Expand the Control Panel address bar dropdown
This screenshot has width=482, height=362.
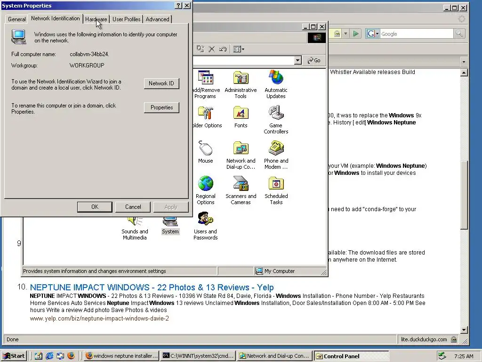(297, 60)
